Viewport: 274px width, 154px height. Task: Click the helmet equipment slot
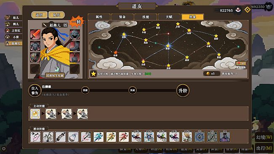tap(75, 34)
